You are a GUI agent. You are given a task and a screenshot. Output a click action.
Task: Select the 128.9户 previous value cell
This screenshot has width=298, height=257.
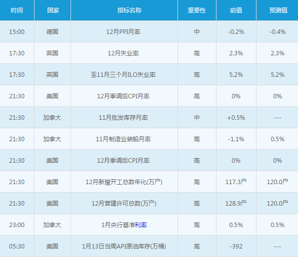coord(236,203)
